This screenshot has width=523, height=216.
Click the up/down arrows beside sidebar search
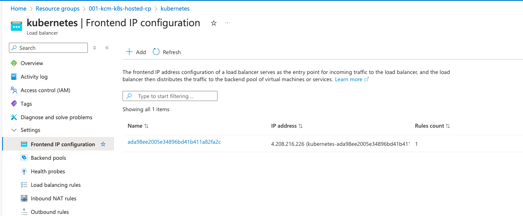click(95, 48)
